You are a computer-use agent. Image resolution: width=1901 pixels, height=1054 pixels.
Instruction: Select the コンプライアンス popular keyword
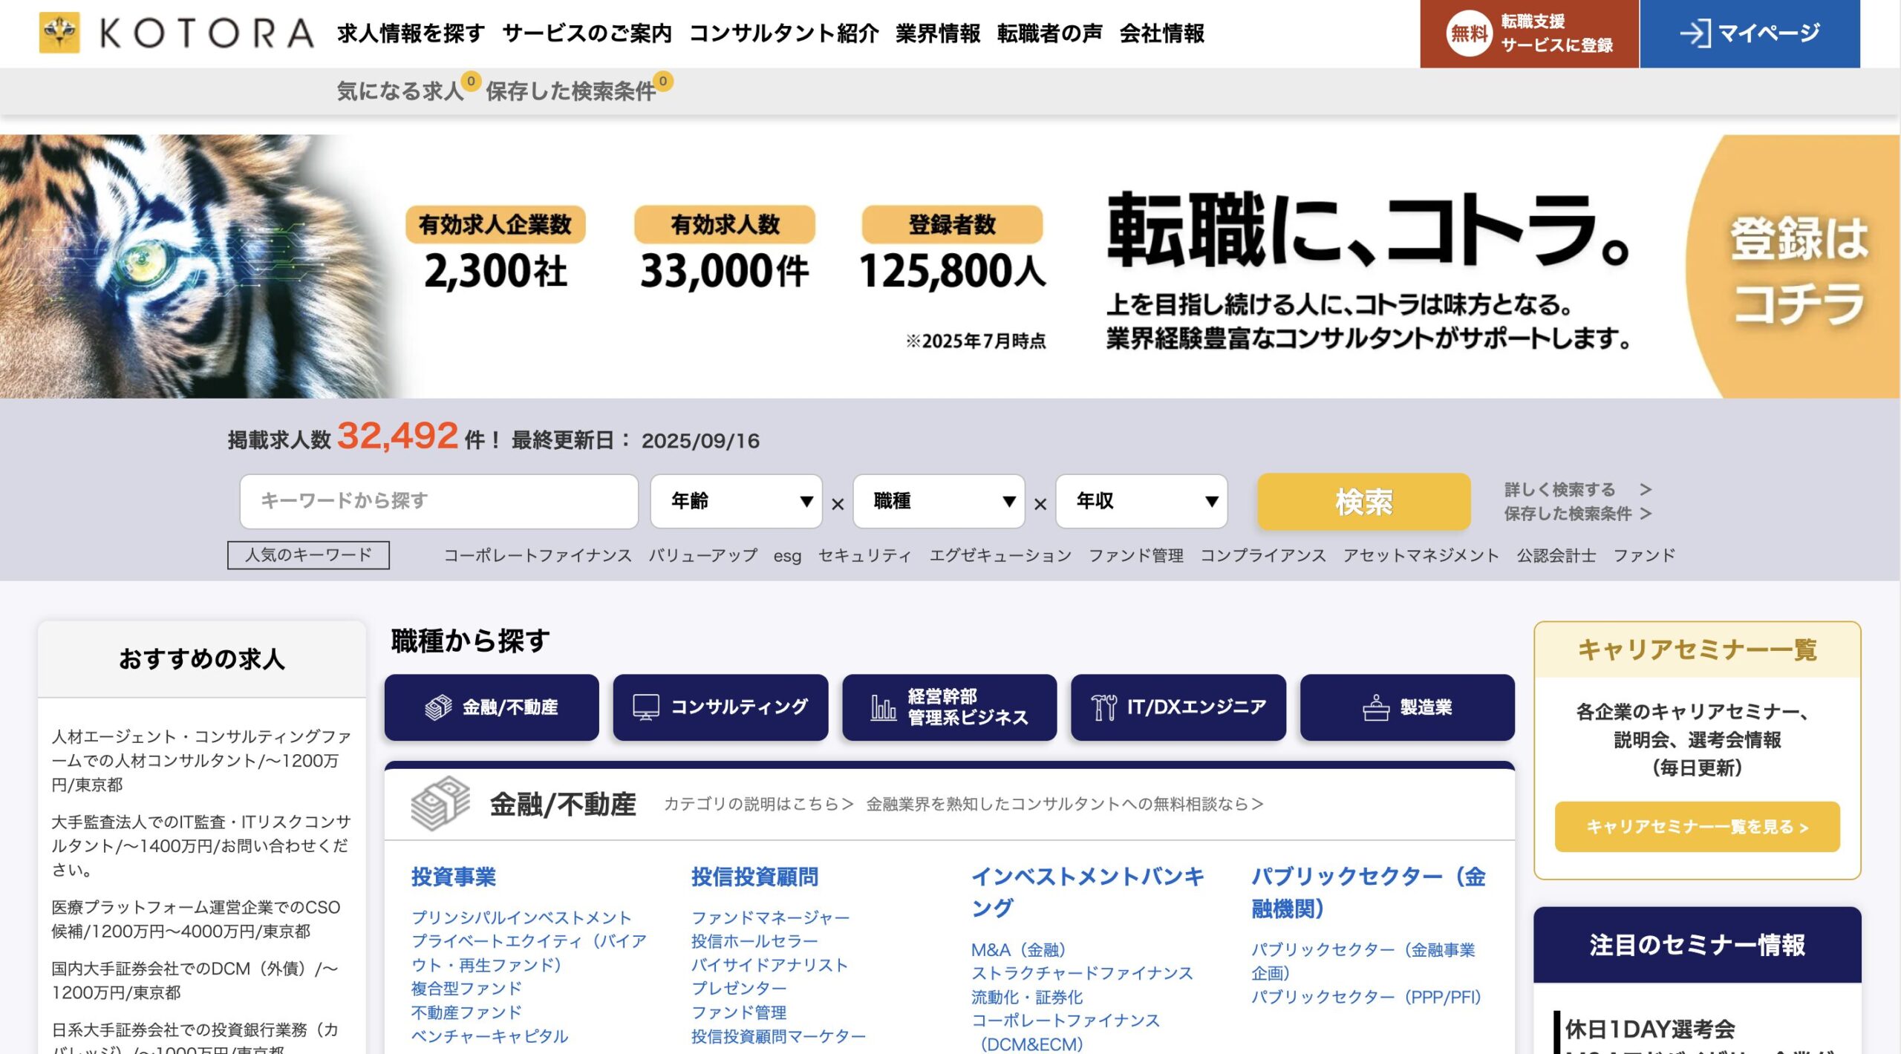pyautogui.click(x=1262, y=555)
